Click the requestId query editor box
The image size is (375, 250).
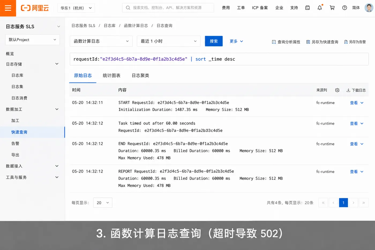219,59
